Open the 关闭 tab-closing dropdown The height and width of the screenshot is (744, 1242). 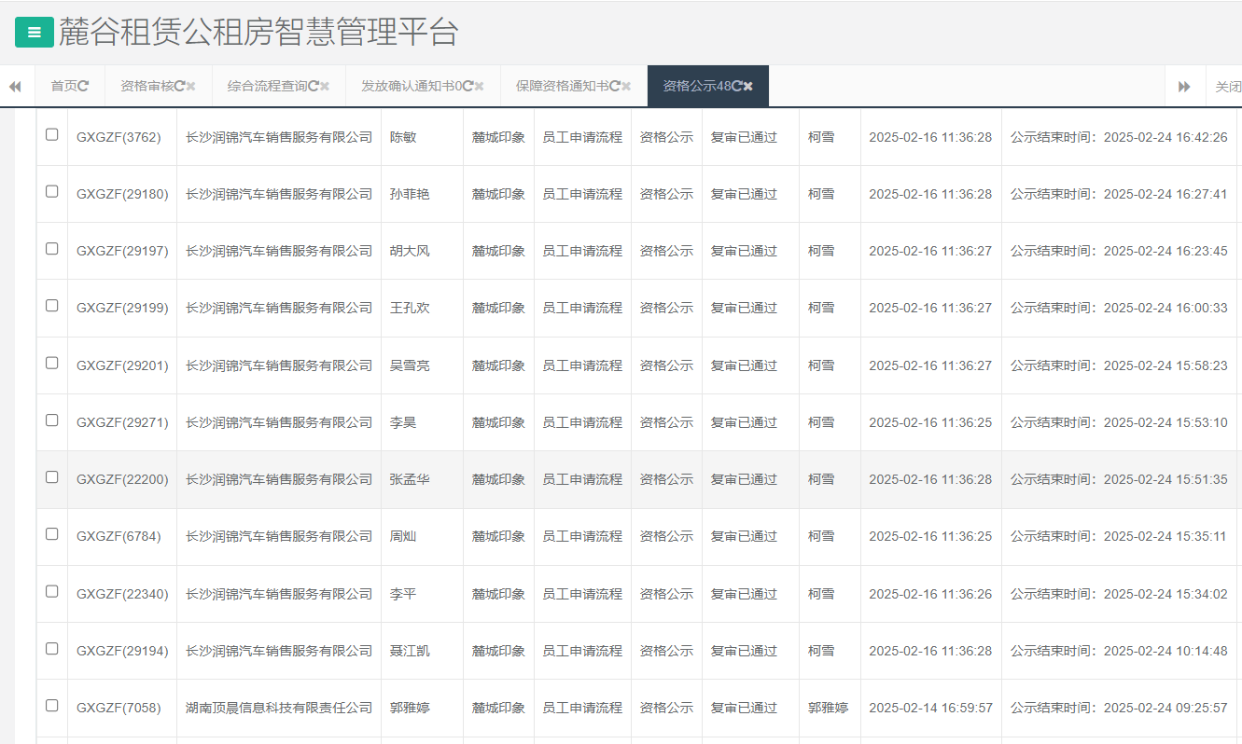click(x=1227, y=85)
